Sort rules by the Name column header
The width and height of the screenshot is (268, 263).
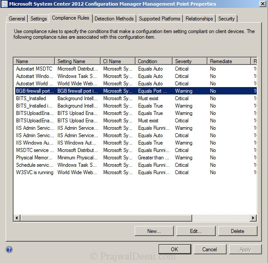pyautogui.click(x=34, y=61)
